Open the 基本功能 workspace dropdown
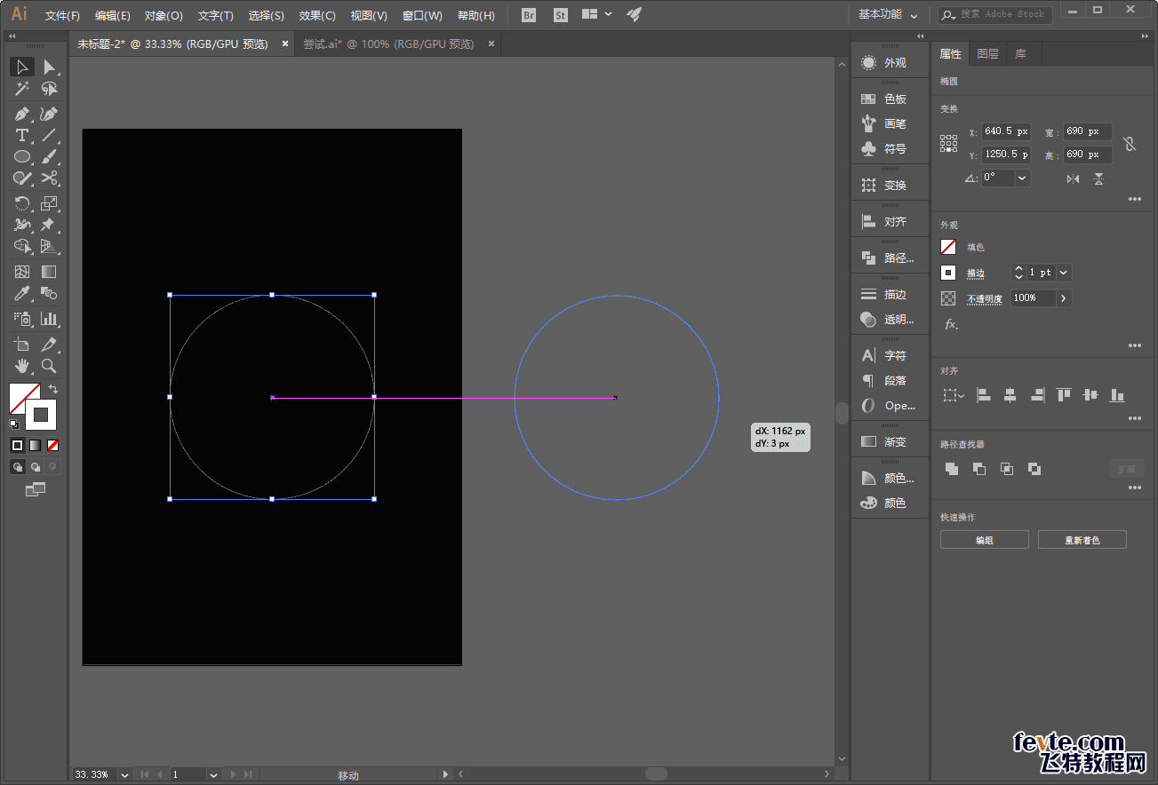 [888, 15]
